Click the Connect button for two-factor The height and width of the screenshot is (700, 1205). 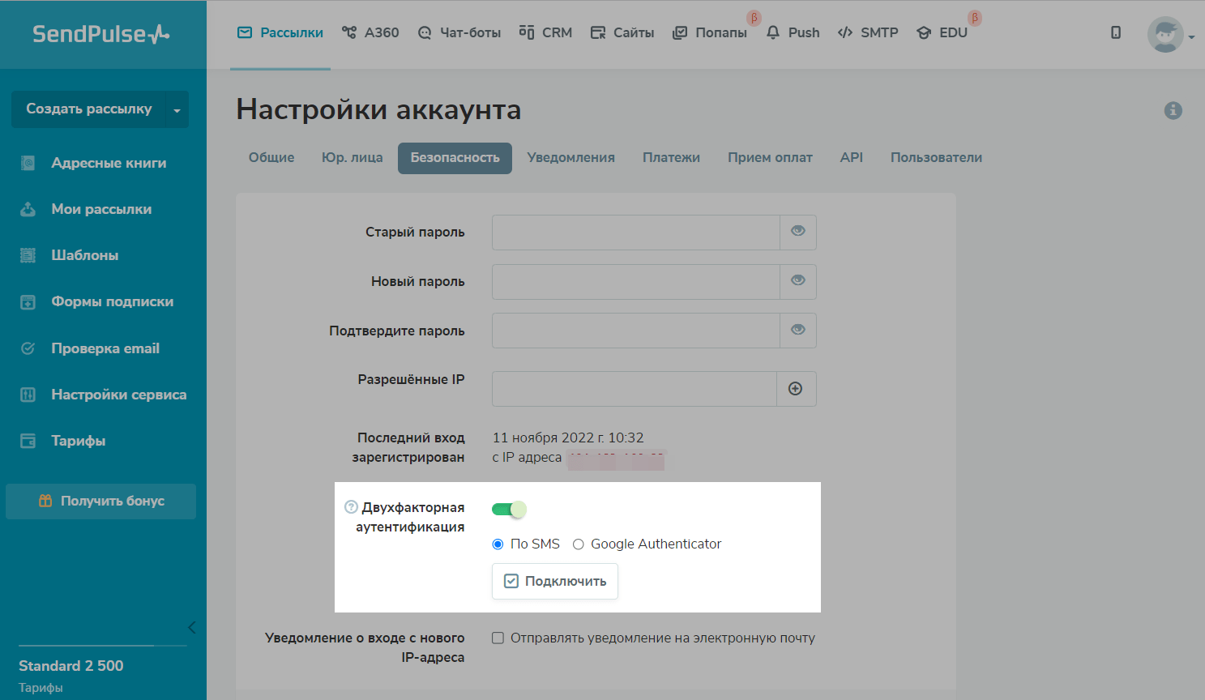[x=555, y=581]
